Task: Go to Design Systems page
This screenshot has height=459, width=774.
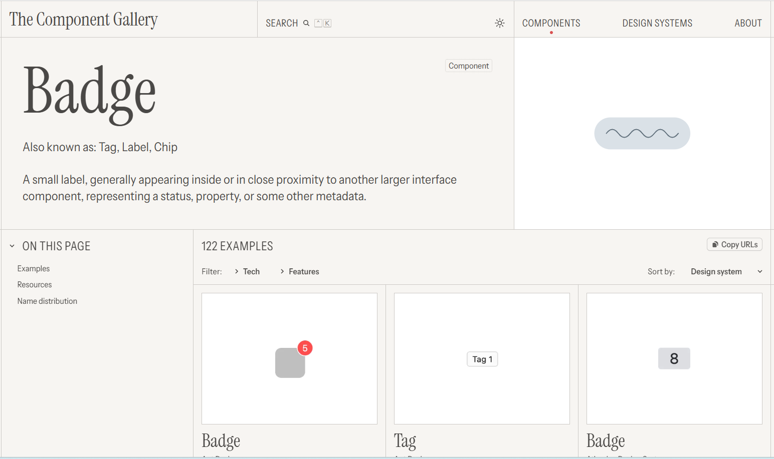Action: 657,23
